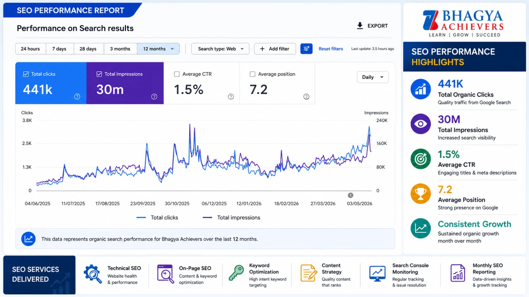Image resolution: width=529 pixels, height=297 pixels.
Task: Click the Reset filters link
Action: tap(331, 49)
